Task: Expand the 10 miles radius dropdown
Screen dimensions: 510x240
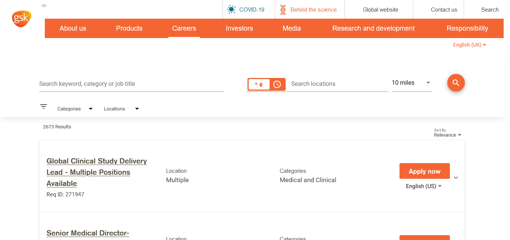Action: pos(411,83)
